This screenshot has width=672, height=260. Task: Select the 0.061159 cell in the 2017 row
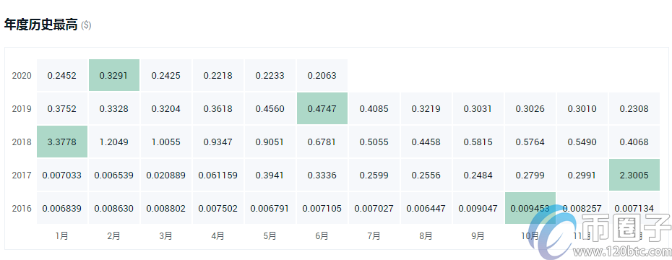click(x=217, y=175)
